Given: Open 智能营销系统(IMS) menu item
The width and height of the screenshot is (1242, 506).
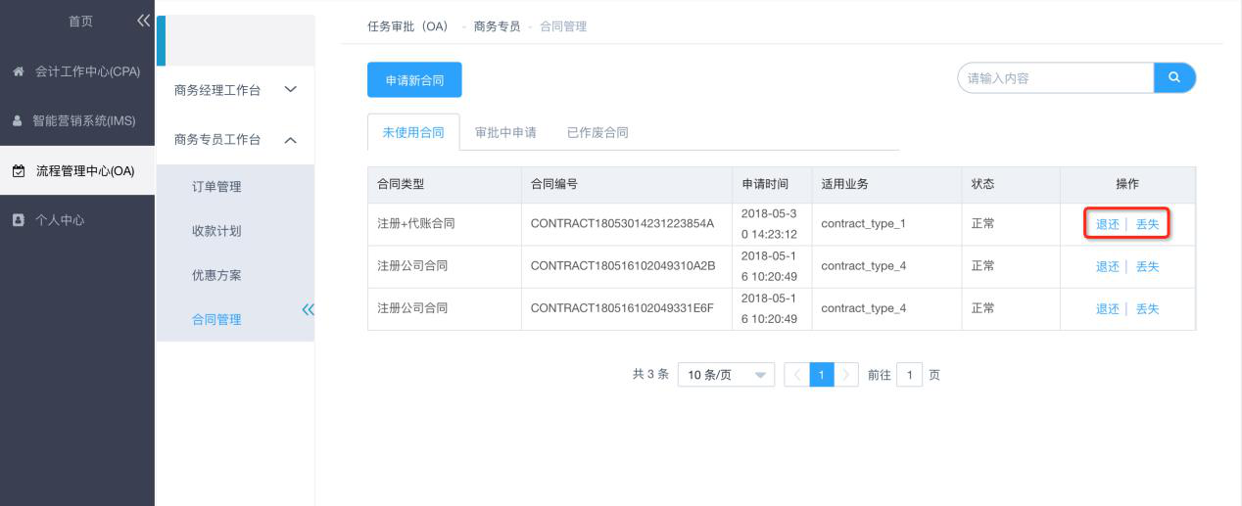Looking at the screenshot, I should point(77,121).
